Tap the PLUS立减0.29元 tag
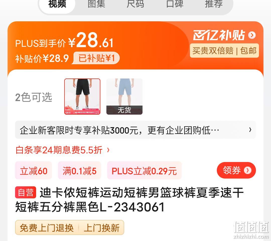Screen dimensions: 271x241 click(144, 171)
